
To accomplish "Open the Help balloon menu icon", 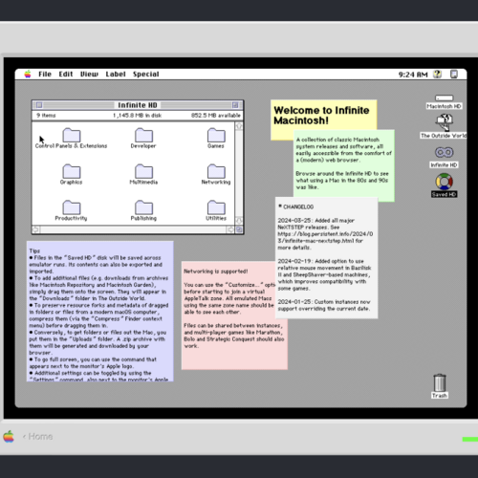I will point(438,75).
